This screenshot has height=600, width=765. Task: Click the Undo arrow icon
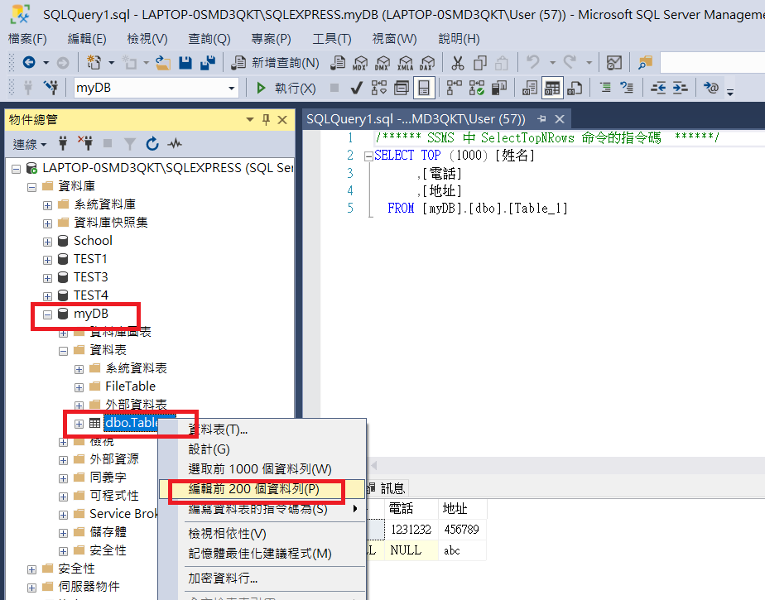coord(533,62)
